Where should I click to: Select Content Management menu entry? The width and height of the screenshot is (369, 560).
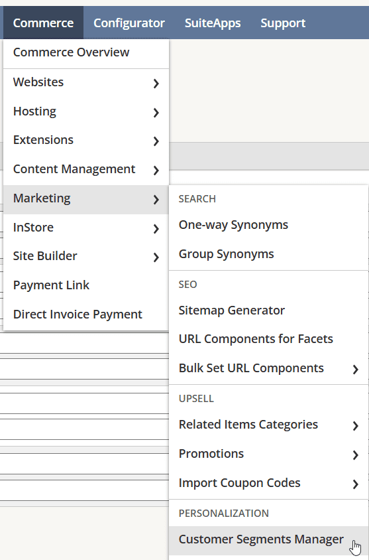[x=86, y=170]
